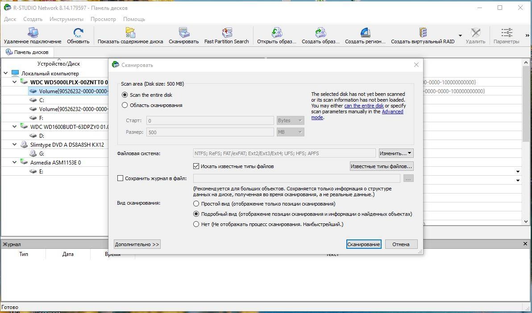Viewport: 532px width, 313px height.
Task: Choose Простой вид scan view
Action: point(196,204)
